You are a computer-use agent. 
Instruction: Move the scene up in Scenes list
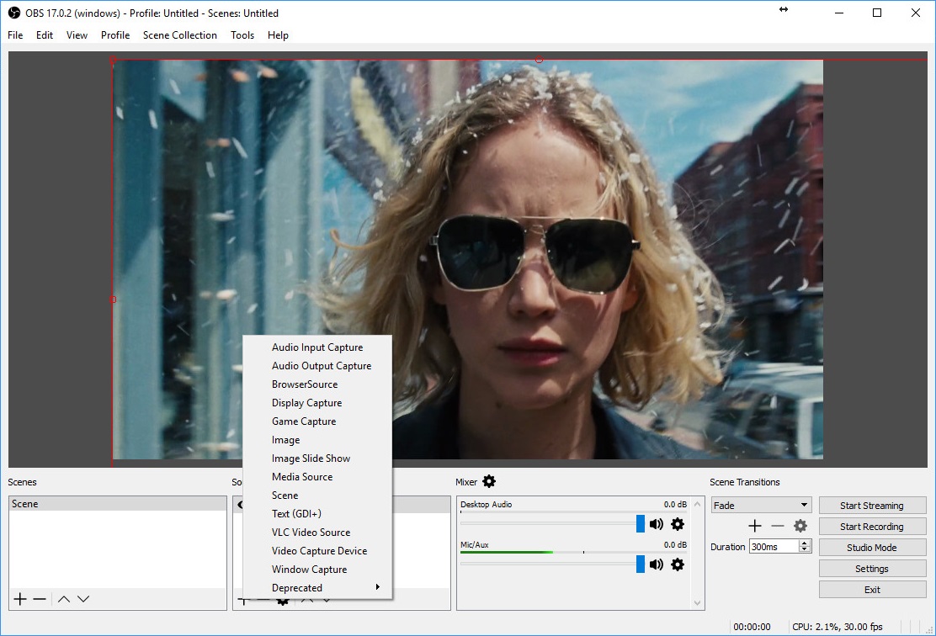tap(64, 599)
